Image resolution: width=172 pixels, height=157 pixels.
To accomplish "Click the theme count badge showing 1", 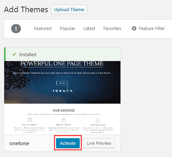I will 16,29.
